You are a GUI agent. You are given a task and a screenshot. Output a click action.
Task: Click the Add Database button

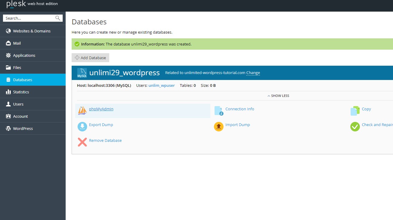point(90,57)
